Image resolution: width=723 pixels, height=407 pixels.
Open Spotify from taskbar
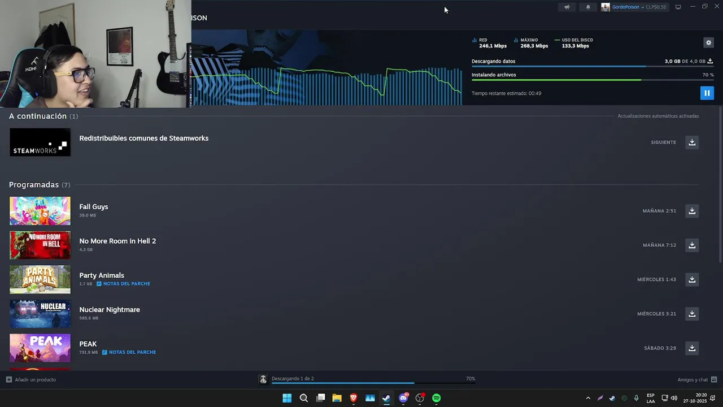(436, 398)
